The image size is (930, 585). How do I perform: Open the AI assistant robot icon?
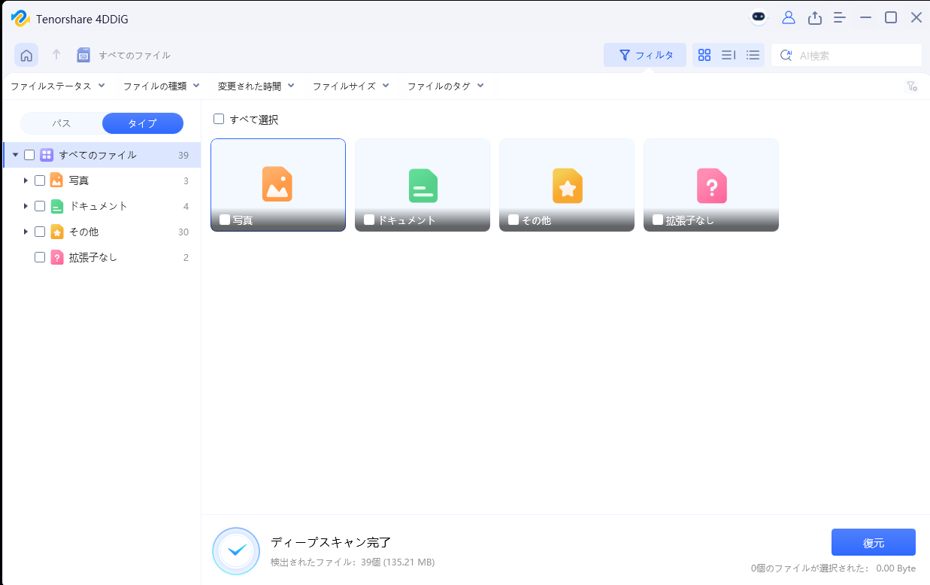(759, 18)
